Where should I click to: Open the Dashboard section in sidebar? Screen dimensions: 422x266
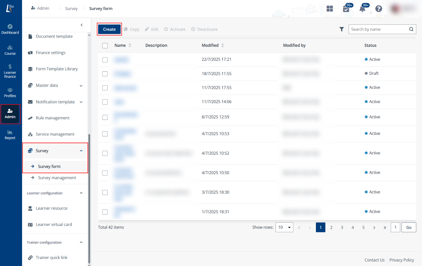[10, 29]
